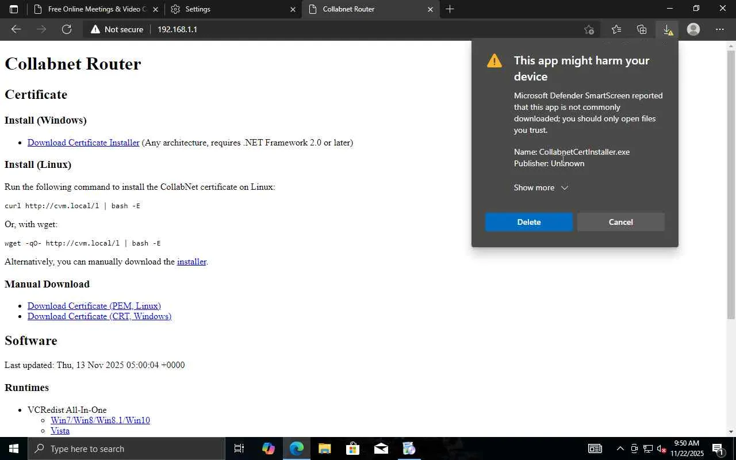Expand Show more in SmartScreen warning
This screenshot has width=736, height=460.
pos(541,187)
